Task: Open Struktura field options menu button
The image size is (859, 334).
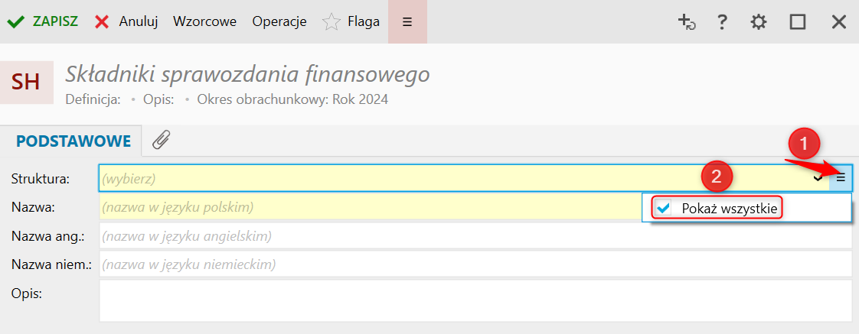Action: [x=841, y=178]
